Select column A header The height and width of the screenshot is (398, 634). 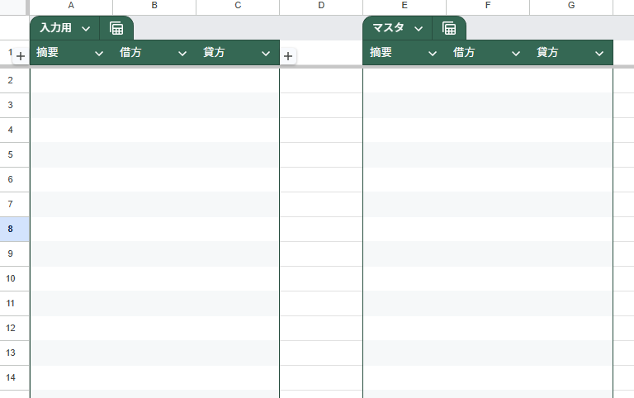tap(71, 7)
